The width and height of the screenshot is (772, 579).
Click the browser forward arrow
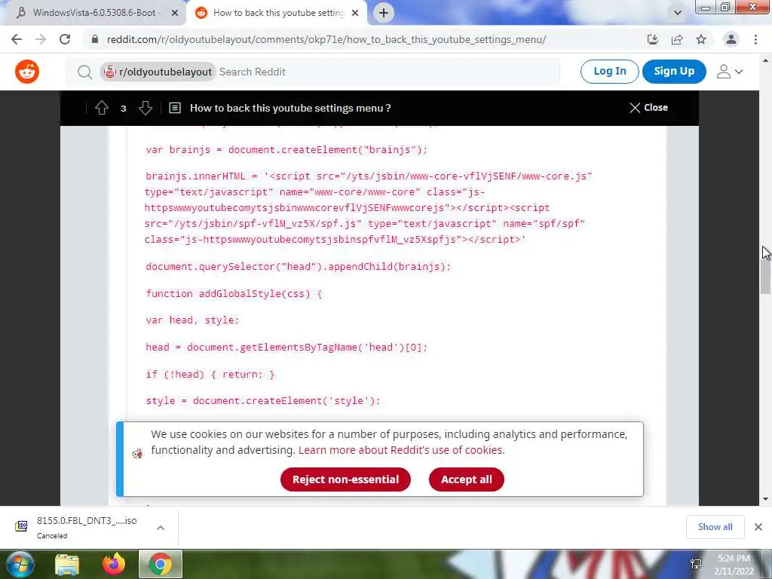(x=41, y=39)
